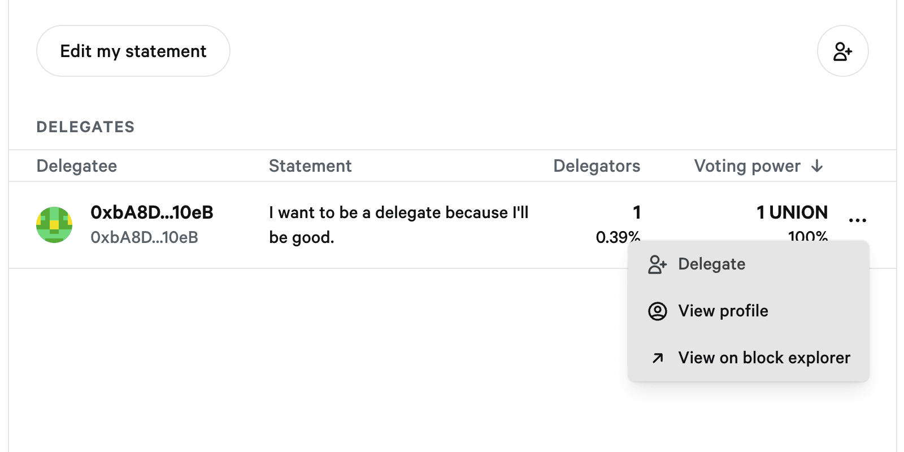
Task: Open the bold 0xbA8D...10eB delegate name
Action: [x=152, y=212]
